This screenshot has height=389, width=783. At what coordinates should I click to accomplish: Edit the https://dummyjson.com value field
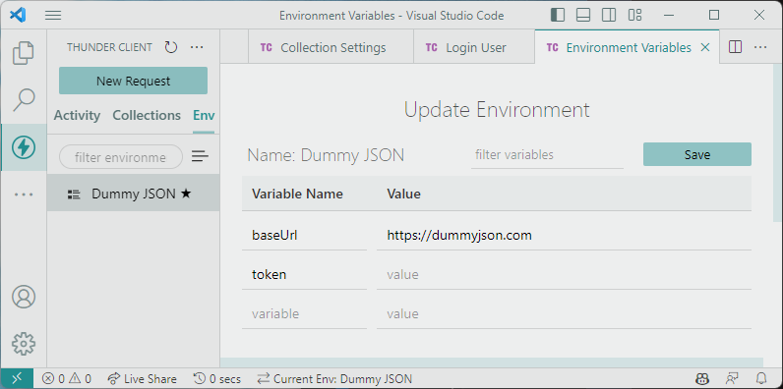565,235
